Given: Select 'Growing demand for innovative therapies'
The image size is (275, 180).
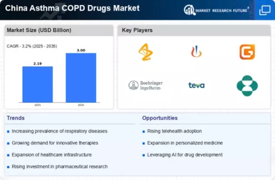Looking at the screenshot, I should pyautogui.click(x=55, y=143).
